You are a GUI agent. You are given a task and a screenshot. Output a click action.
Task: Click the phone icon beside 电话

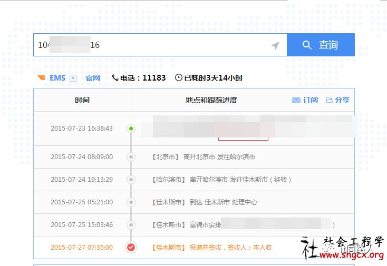click(x=115, y=78)
